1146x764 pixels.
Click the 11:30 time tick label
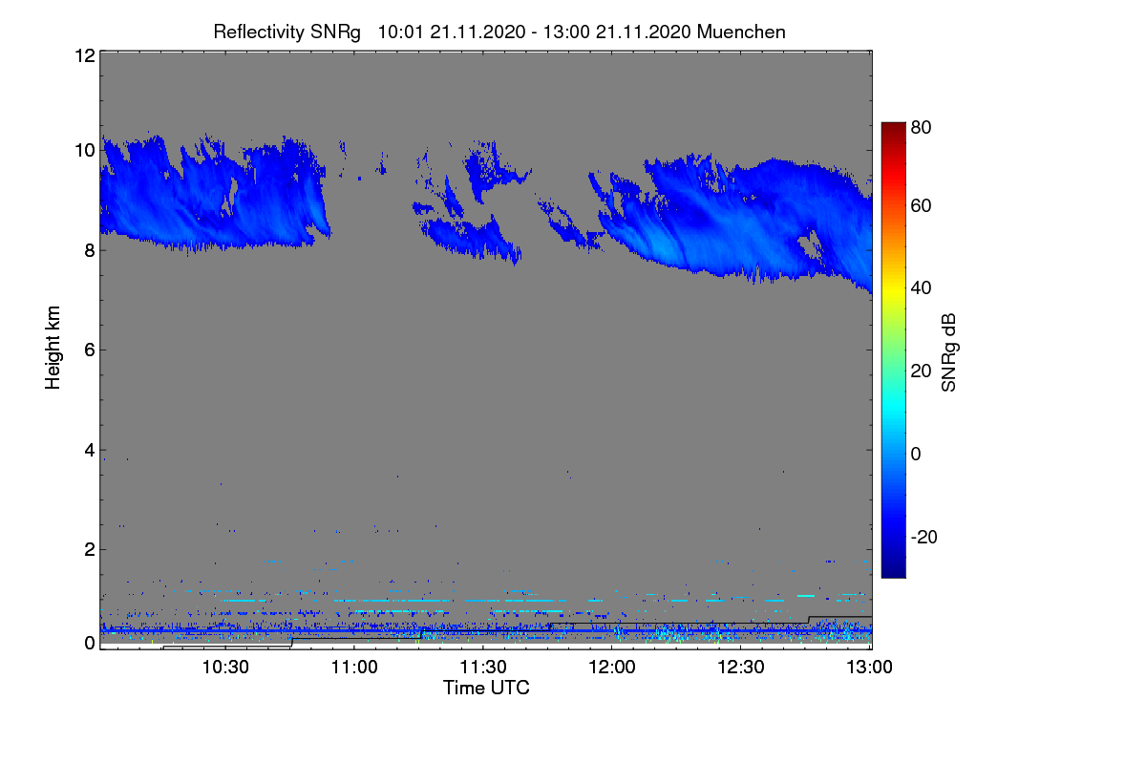[483, 667]
